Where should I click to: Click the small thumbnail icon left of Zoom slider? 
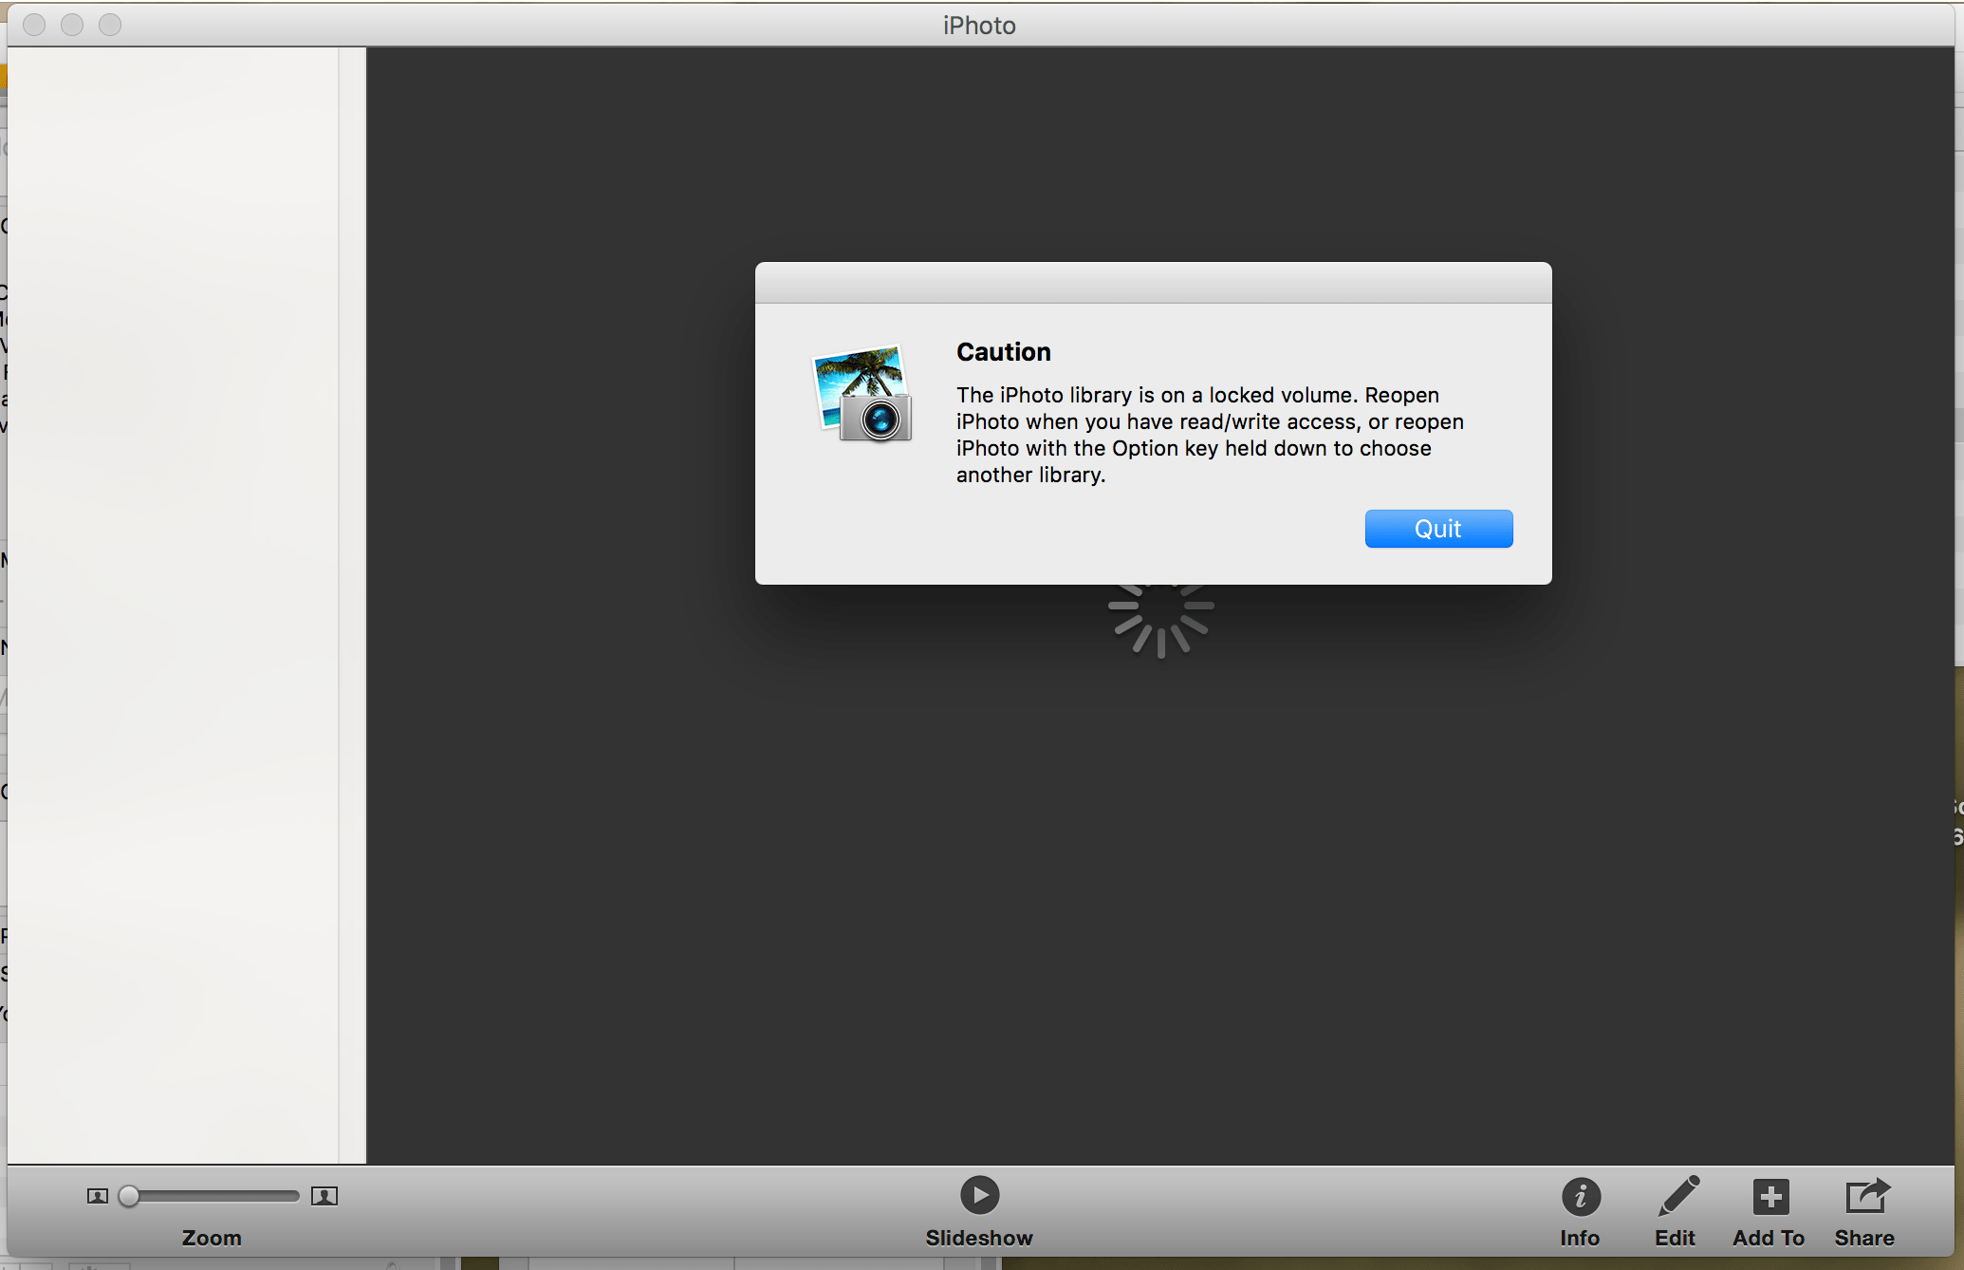point(97,1196)
